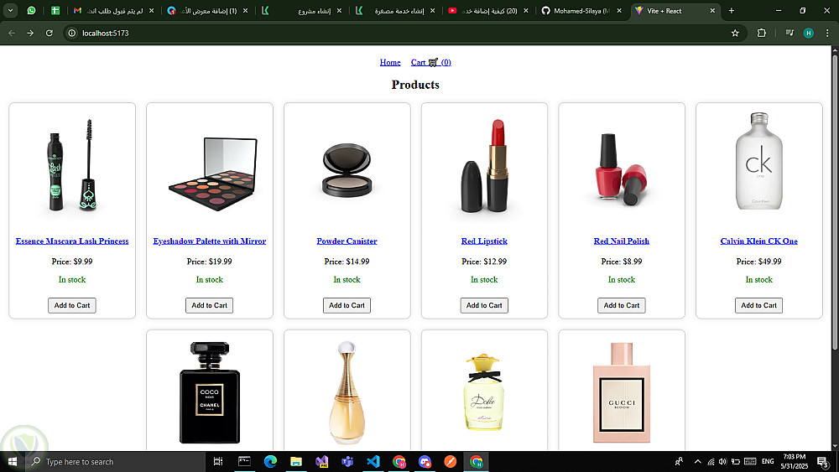Open Chrome profile H avatar
This screenshot has width=839, height=472.
pyautogui.click(x=809, y=34)
